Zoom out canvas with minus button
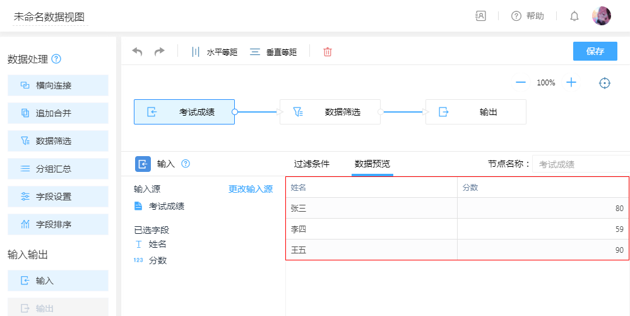 pyautogui.click(x=521, y=83)
